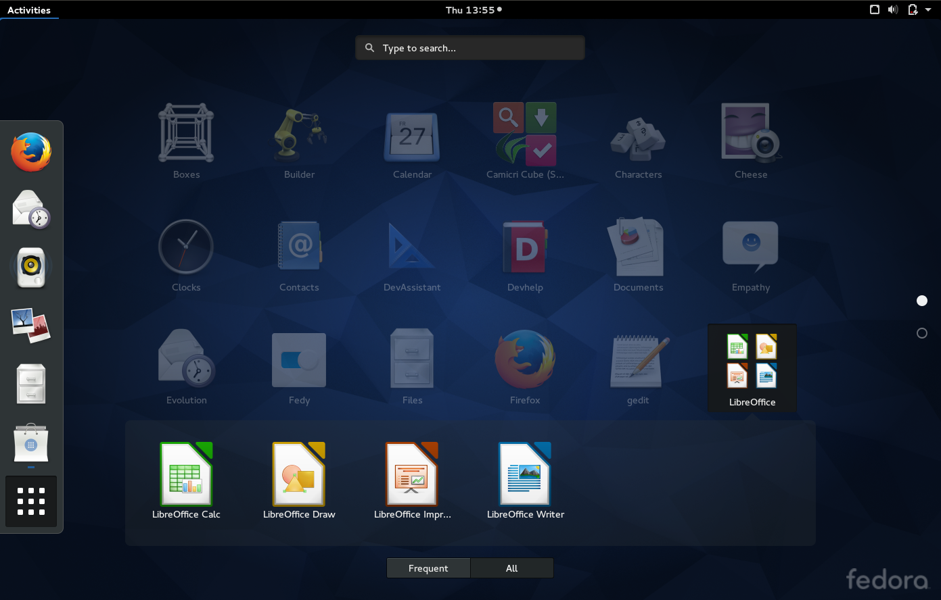Switch to the All applications view
The height and width of the screenshot is (600, 941).
(x=511, y=568)
